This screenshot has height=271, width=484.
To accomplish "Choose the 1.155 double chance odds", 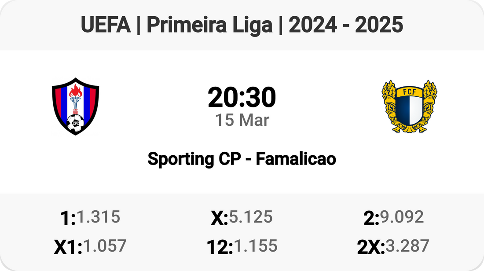I will coord(256,246).
